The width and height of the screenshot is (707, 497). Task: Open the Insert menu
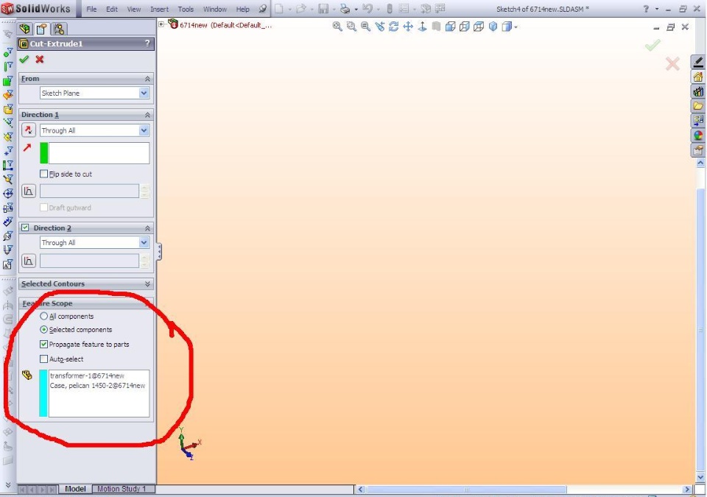[159, 9]
